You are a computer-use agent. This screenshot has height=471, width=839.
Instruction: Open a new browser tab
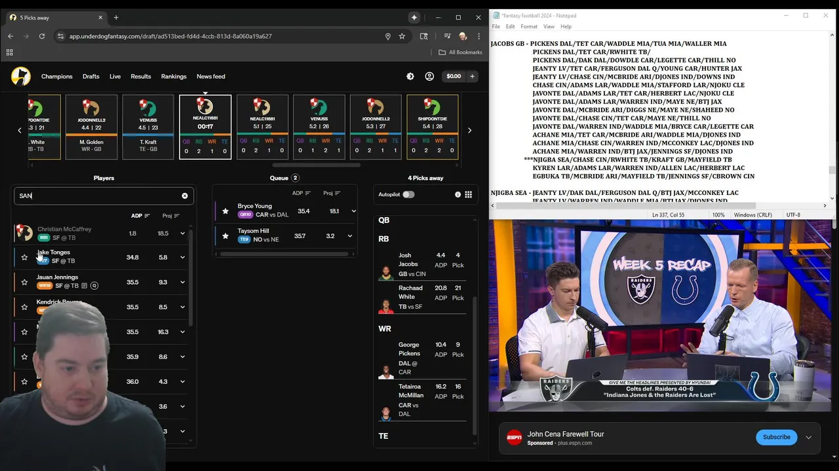[116, 18]
